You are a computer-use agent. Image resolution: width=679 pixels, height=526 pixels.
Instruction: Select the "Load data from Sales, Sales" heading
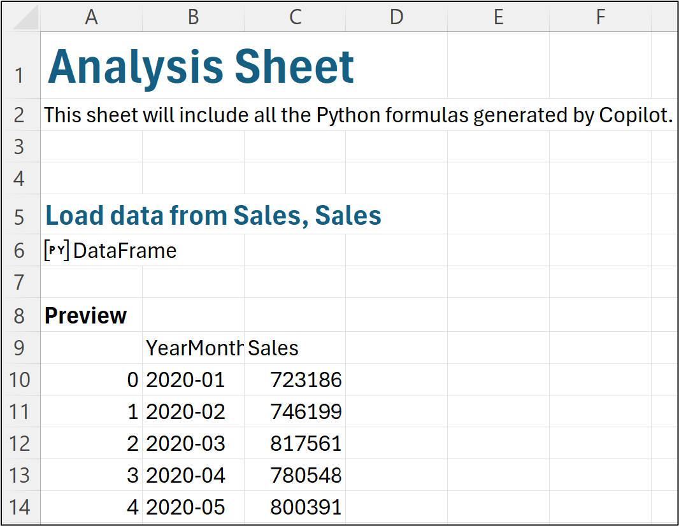[213, 216]
